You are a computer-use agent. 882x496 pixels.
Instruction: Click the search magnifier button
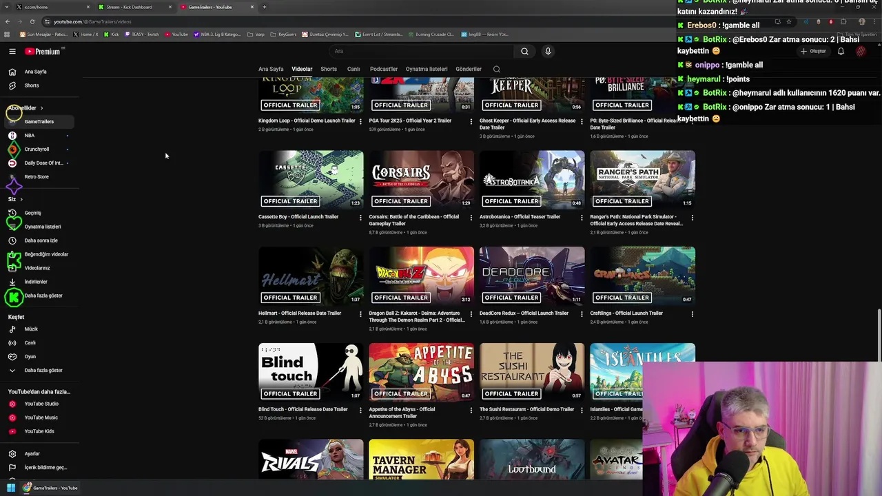(x=524, y=51)
